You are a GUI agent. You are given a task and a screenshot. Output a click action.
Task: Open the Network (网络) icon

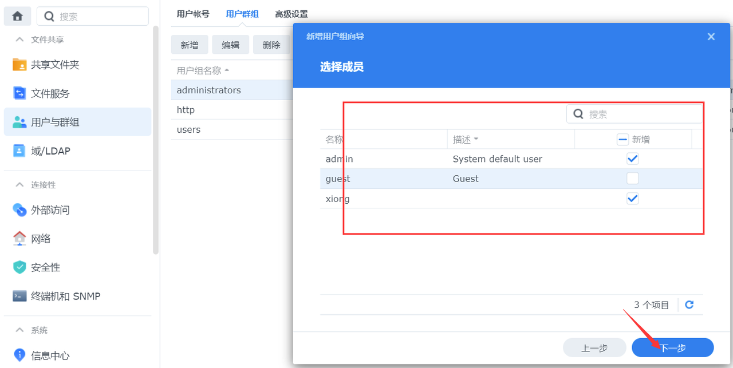point(19,239)
